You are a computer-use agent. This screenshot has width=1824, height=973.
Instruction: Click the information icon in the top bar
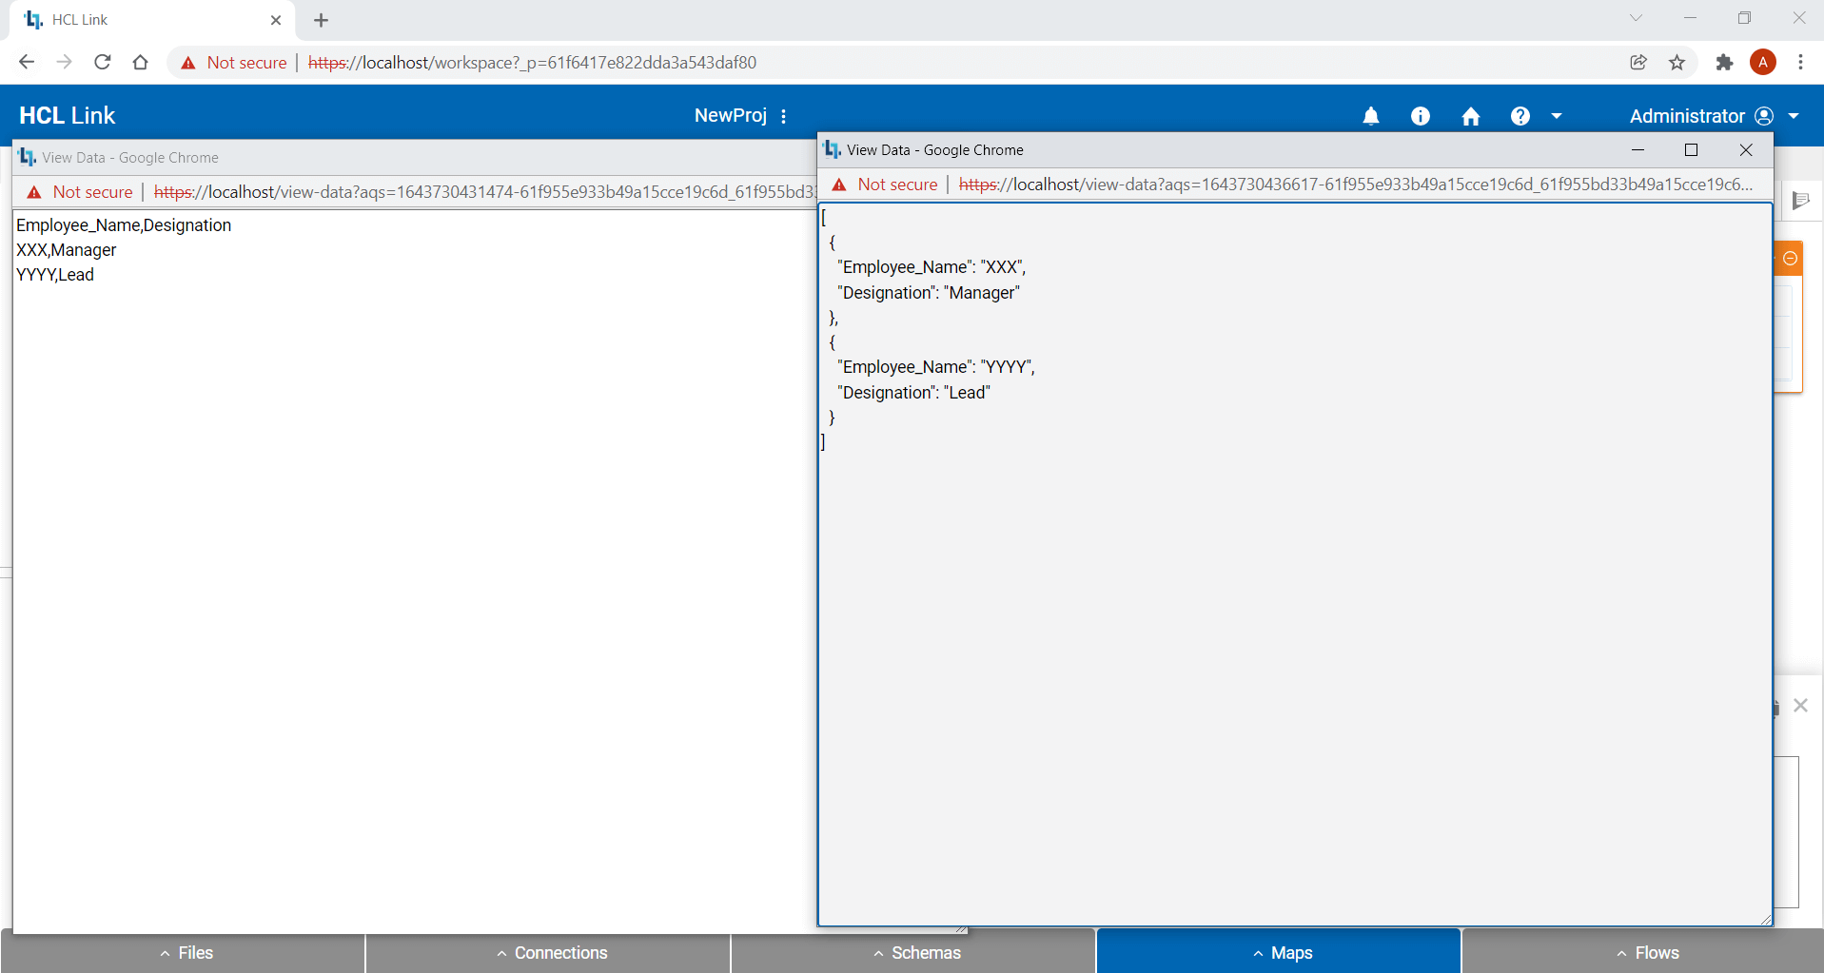[1420, 115]
